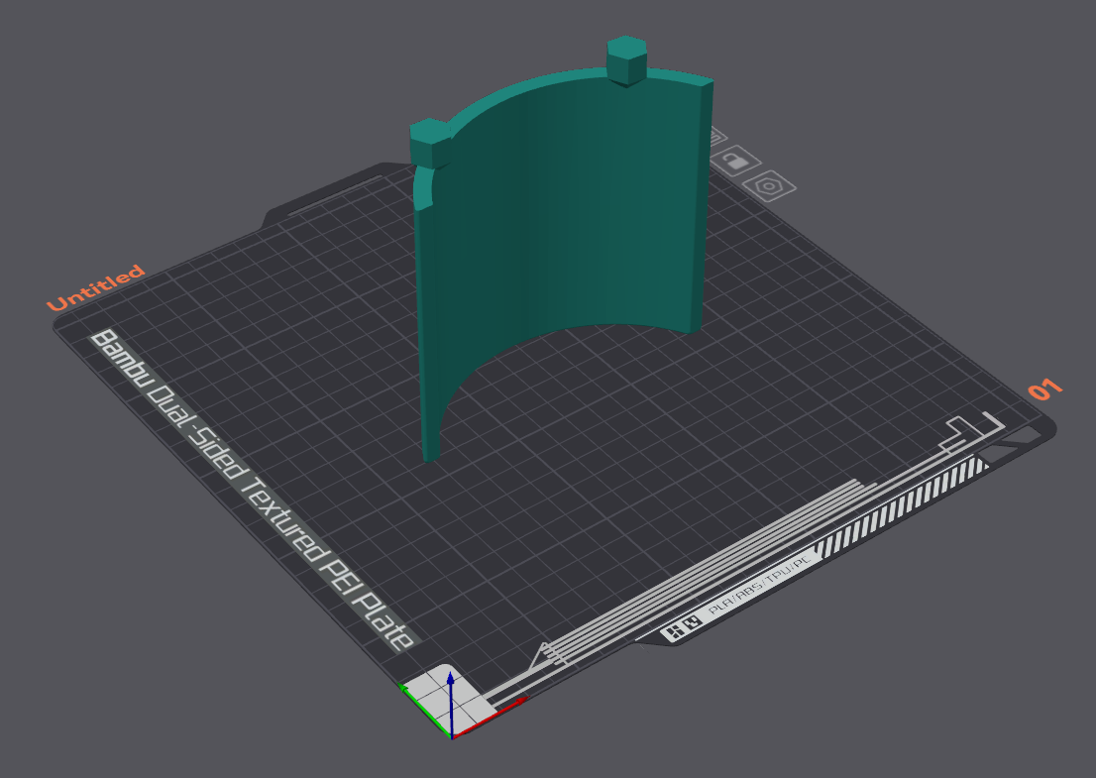The height and width of the screenshot is (778, 1096).
Task: Click the plate name "Untitled"
Action: (x=96, y=287)
